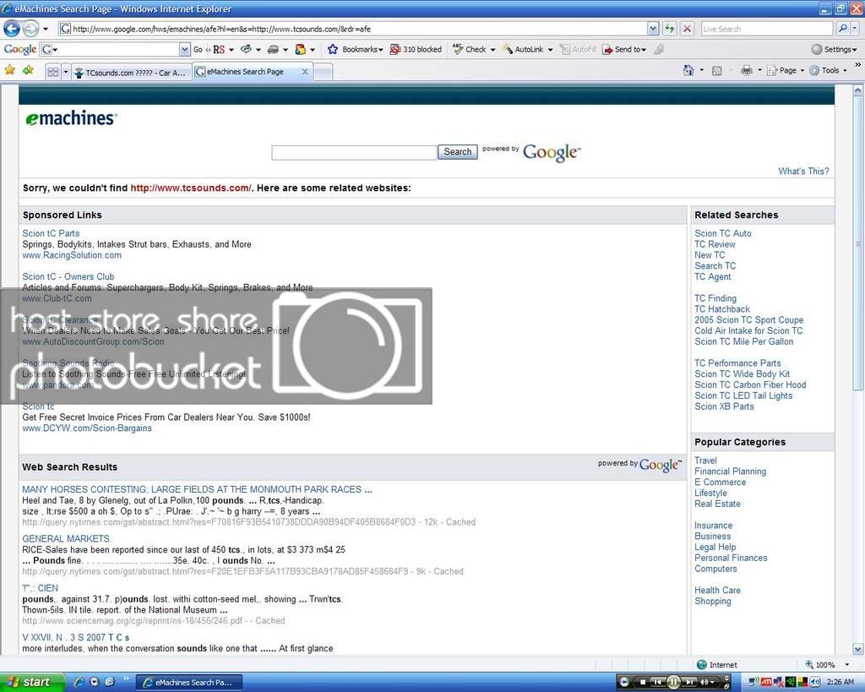Open the Travel popular category
Viewport: 865px width, 692px height.
click(x=705, y=460)
